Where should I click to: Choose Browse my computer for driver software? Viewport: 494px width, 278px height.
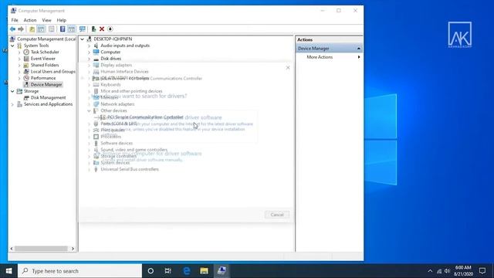pos(152,154)
